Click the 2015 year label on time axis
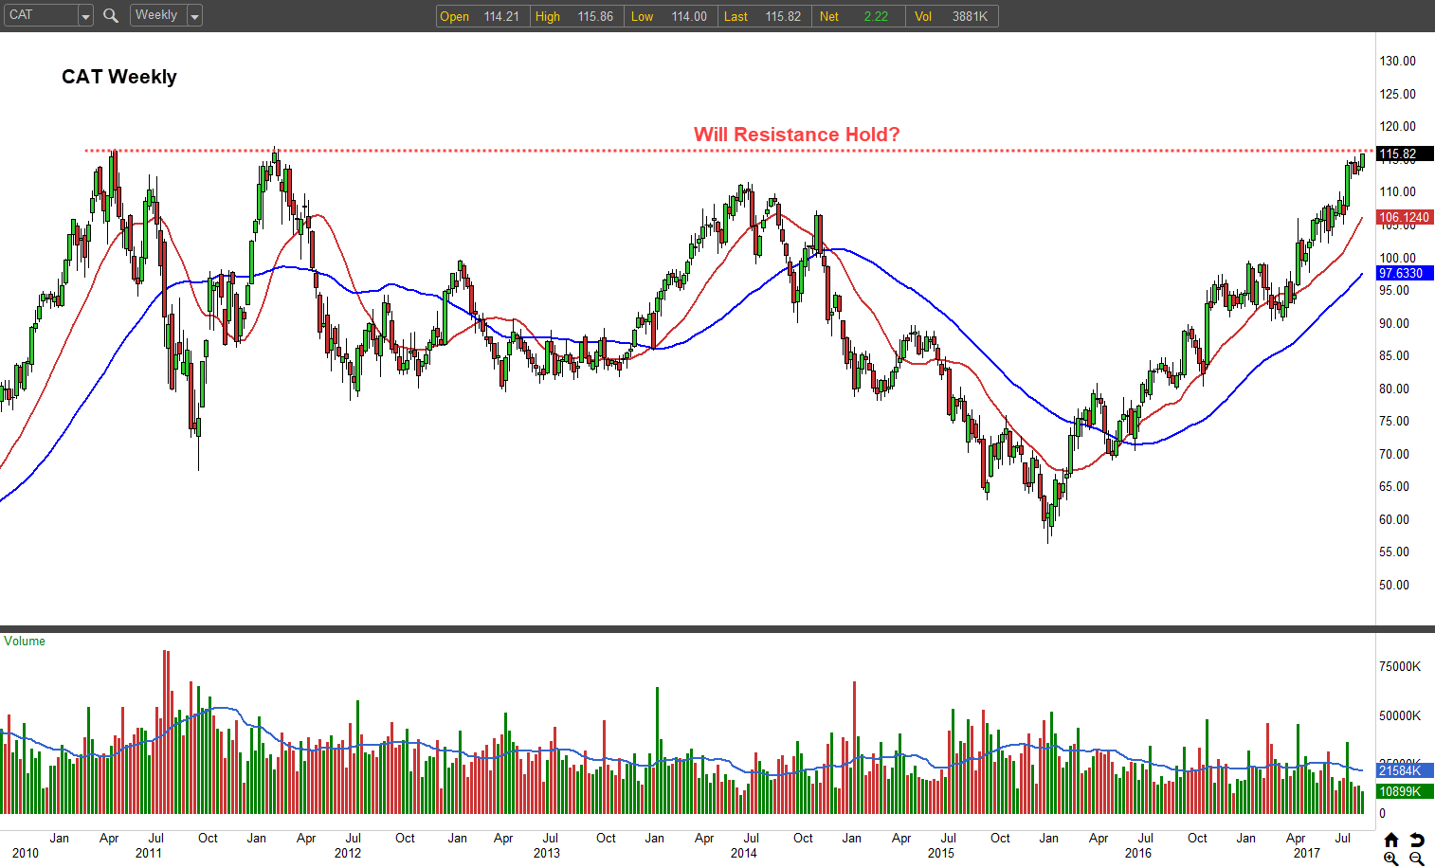The image size is (1435, 868). [941, 853]
